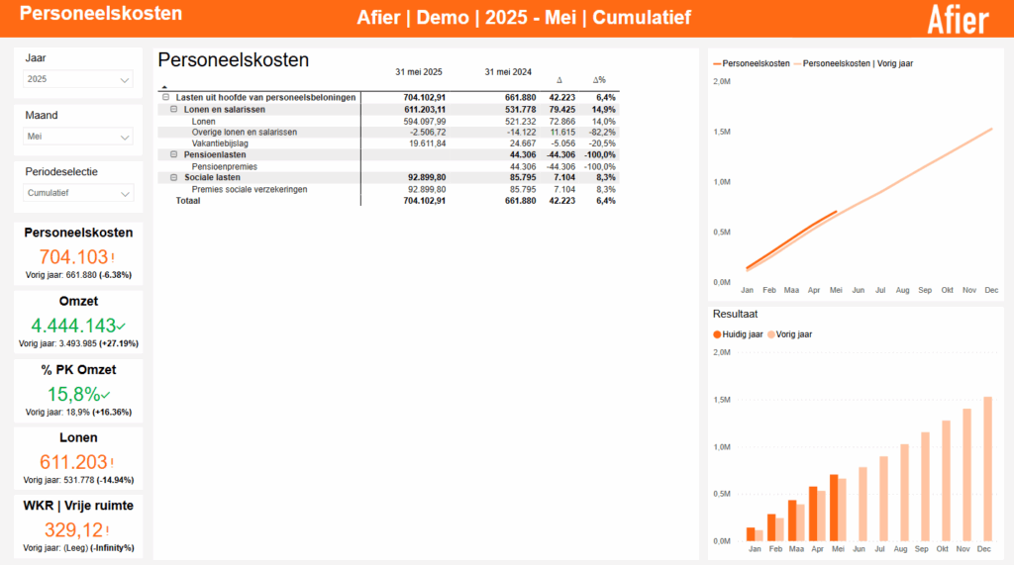Toggle the Personeelskosten line legend entry
The width and height of the screenshot is (1014, 565).
(752, 63)
